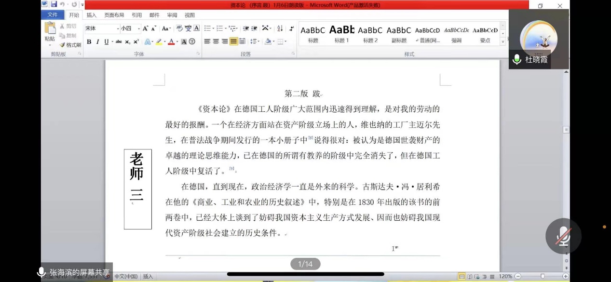Click the increase indent icon
The height and width of the screenshot is (282, 611).
[254, 28]
